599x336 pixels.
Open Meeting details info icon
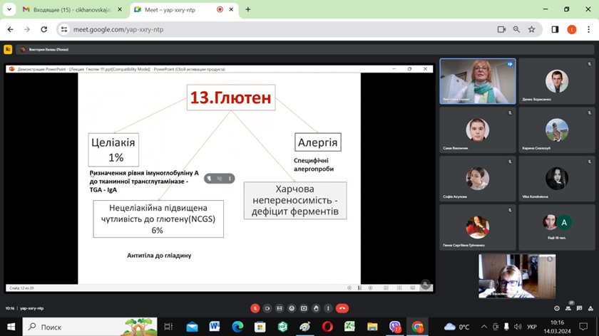coord(557,308)
